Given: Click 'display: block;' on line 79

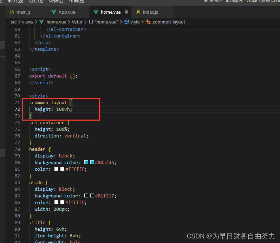Looking at the screenshot, I should 55,156.
